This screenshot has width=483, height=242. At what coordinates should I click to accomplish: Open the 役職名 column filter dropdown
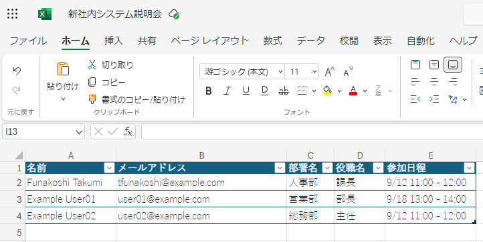[378, 168]
